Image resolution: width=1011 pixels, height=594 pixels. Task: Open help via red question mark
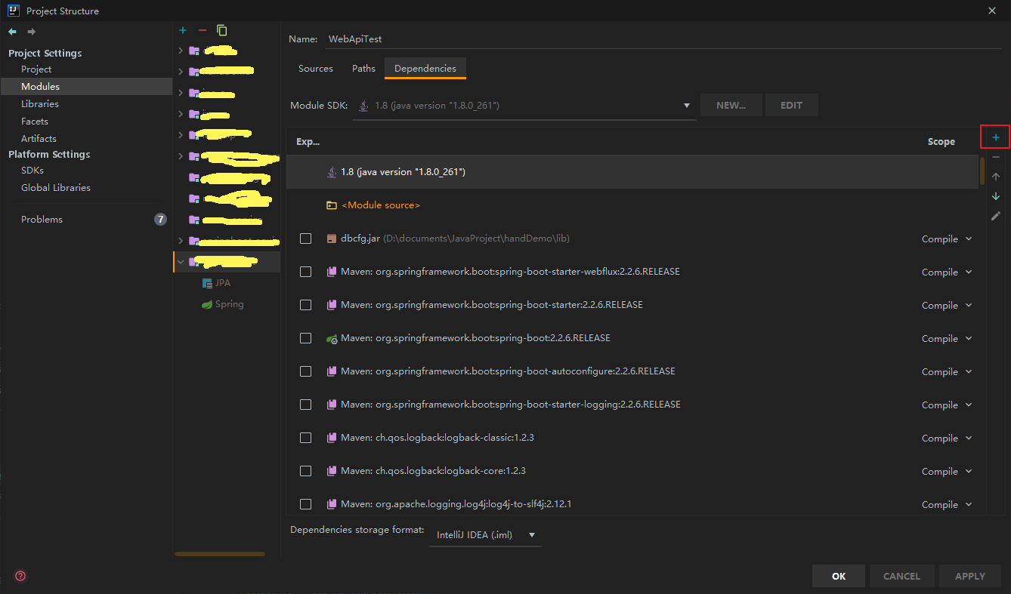click(20, 576)
